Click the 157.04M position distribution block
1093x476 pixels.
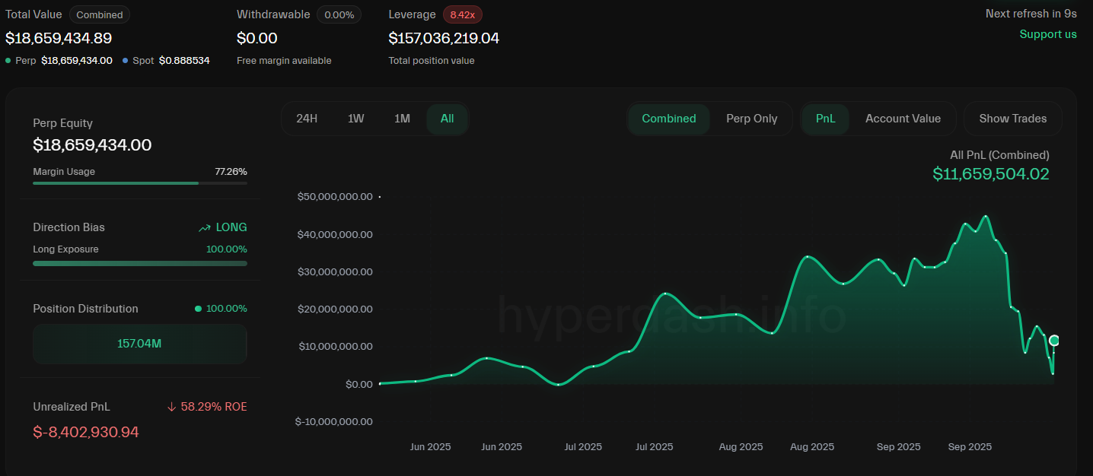139,344
